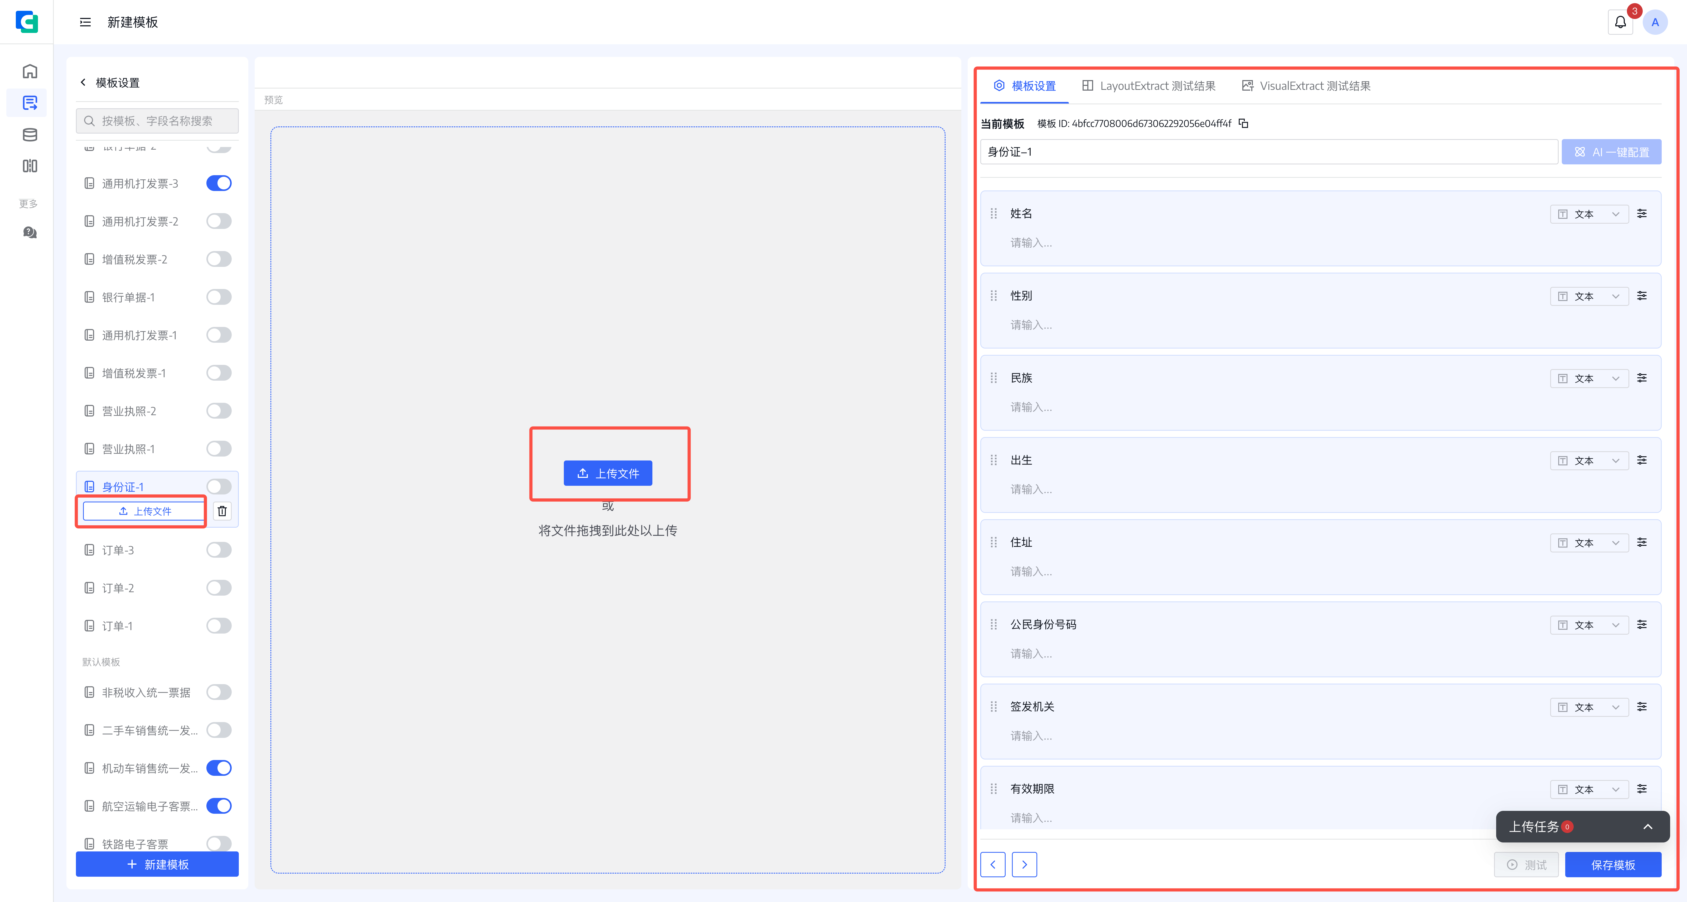Image resolution: width=1687 pixels, height=902 pixels.
Task: Disable the 航空运输电子客票 toggle
Action: 219,806
